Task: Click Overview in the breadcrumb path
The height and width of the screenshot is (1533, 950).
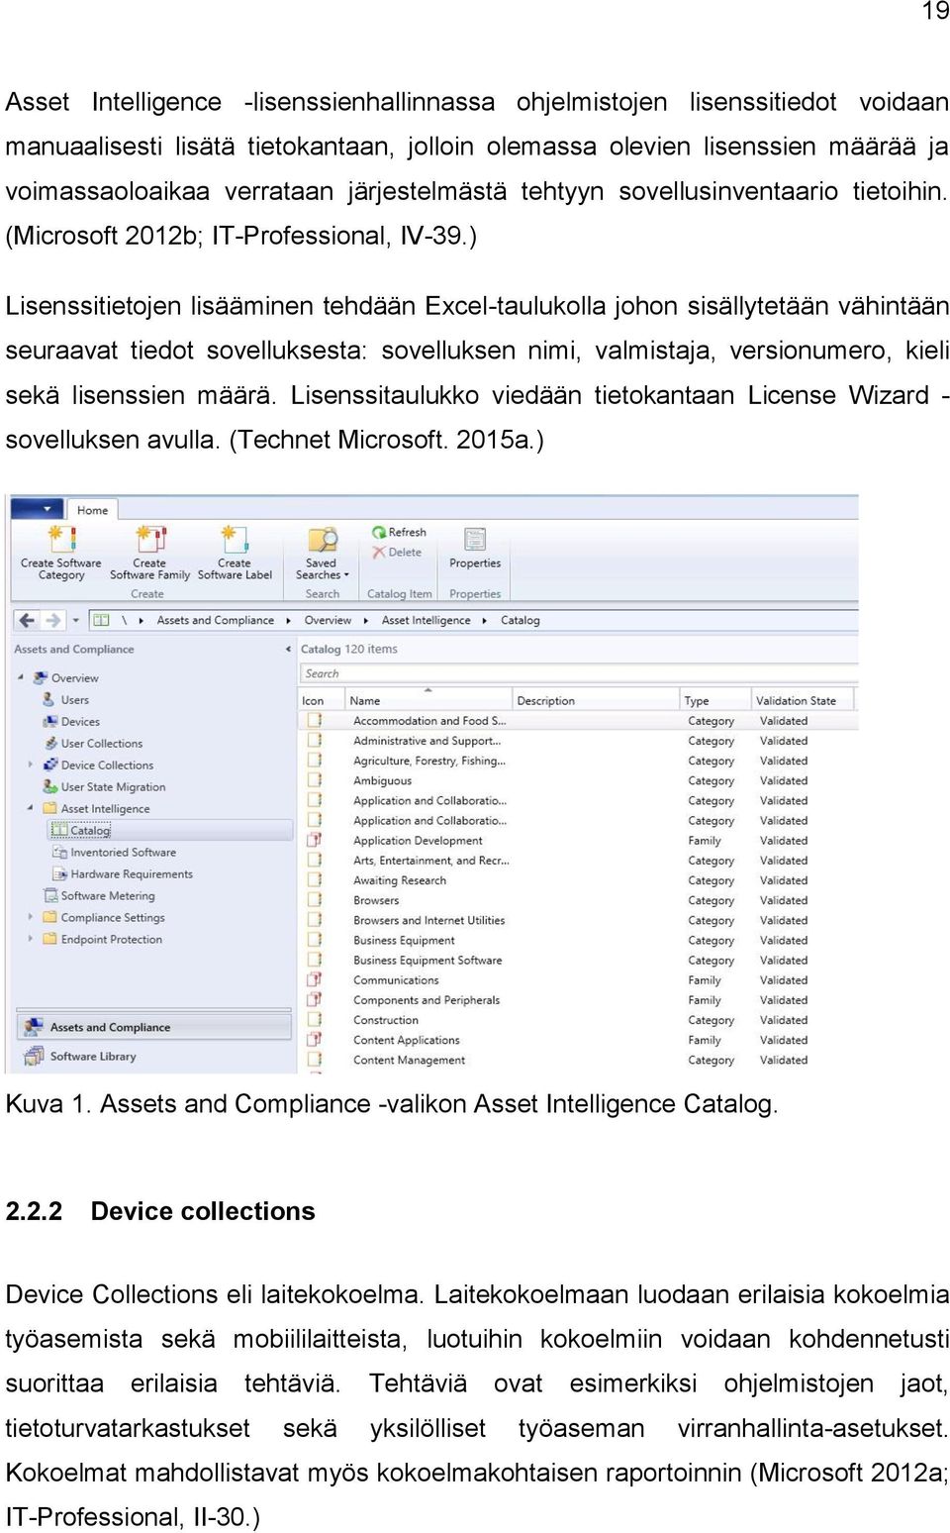Action: 328,620
